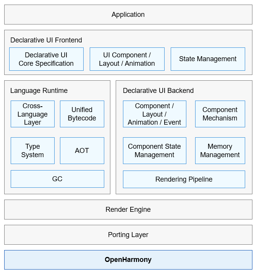Click the OpenHarmony base layer
The width and height of the screenshot is (257, 273).
[x=128, y=260]
